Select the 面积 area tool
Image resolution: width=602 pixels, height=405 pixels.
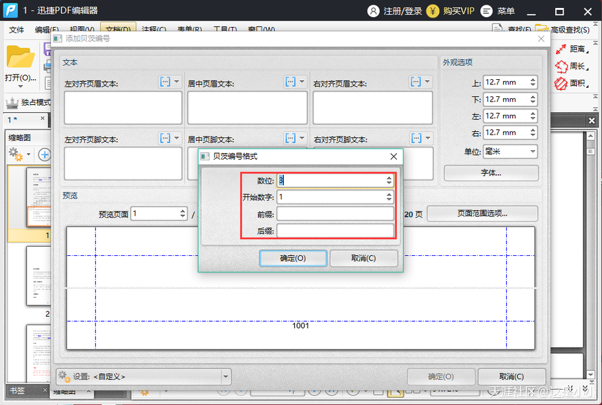click(561, 83)
